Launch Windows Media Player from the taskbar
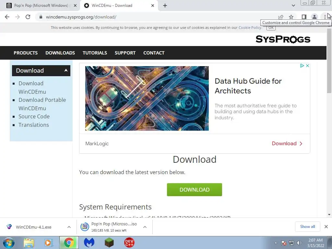This screenshot has height=249, width=332. (49, 243)
